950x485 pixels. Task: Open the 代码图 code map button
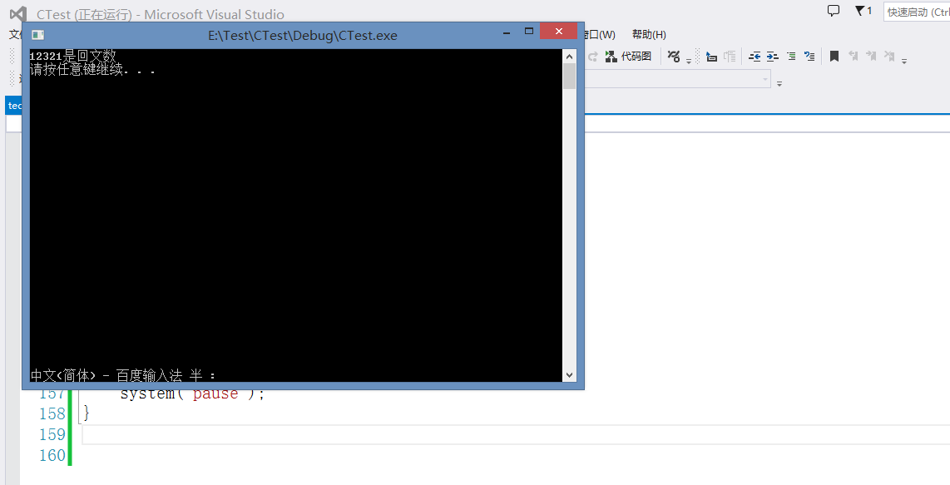628,57
